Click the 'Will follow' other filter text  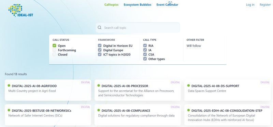click(x=193, y=46)
